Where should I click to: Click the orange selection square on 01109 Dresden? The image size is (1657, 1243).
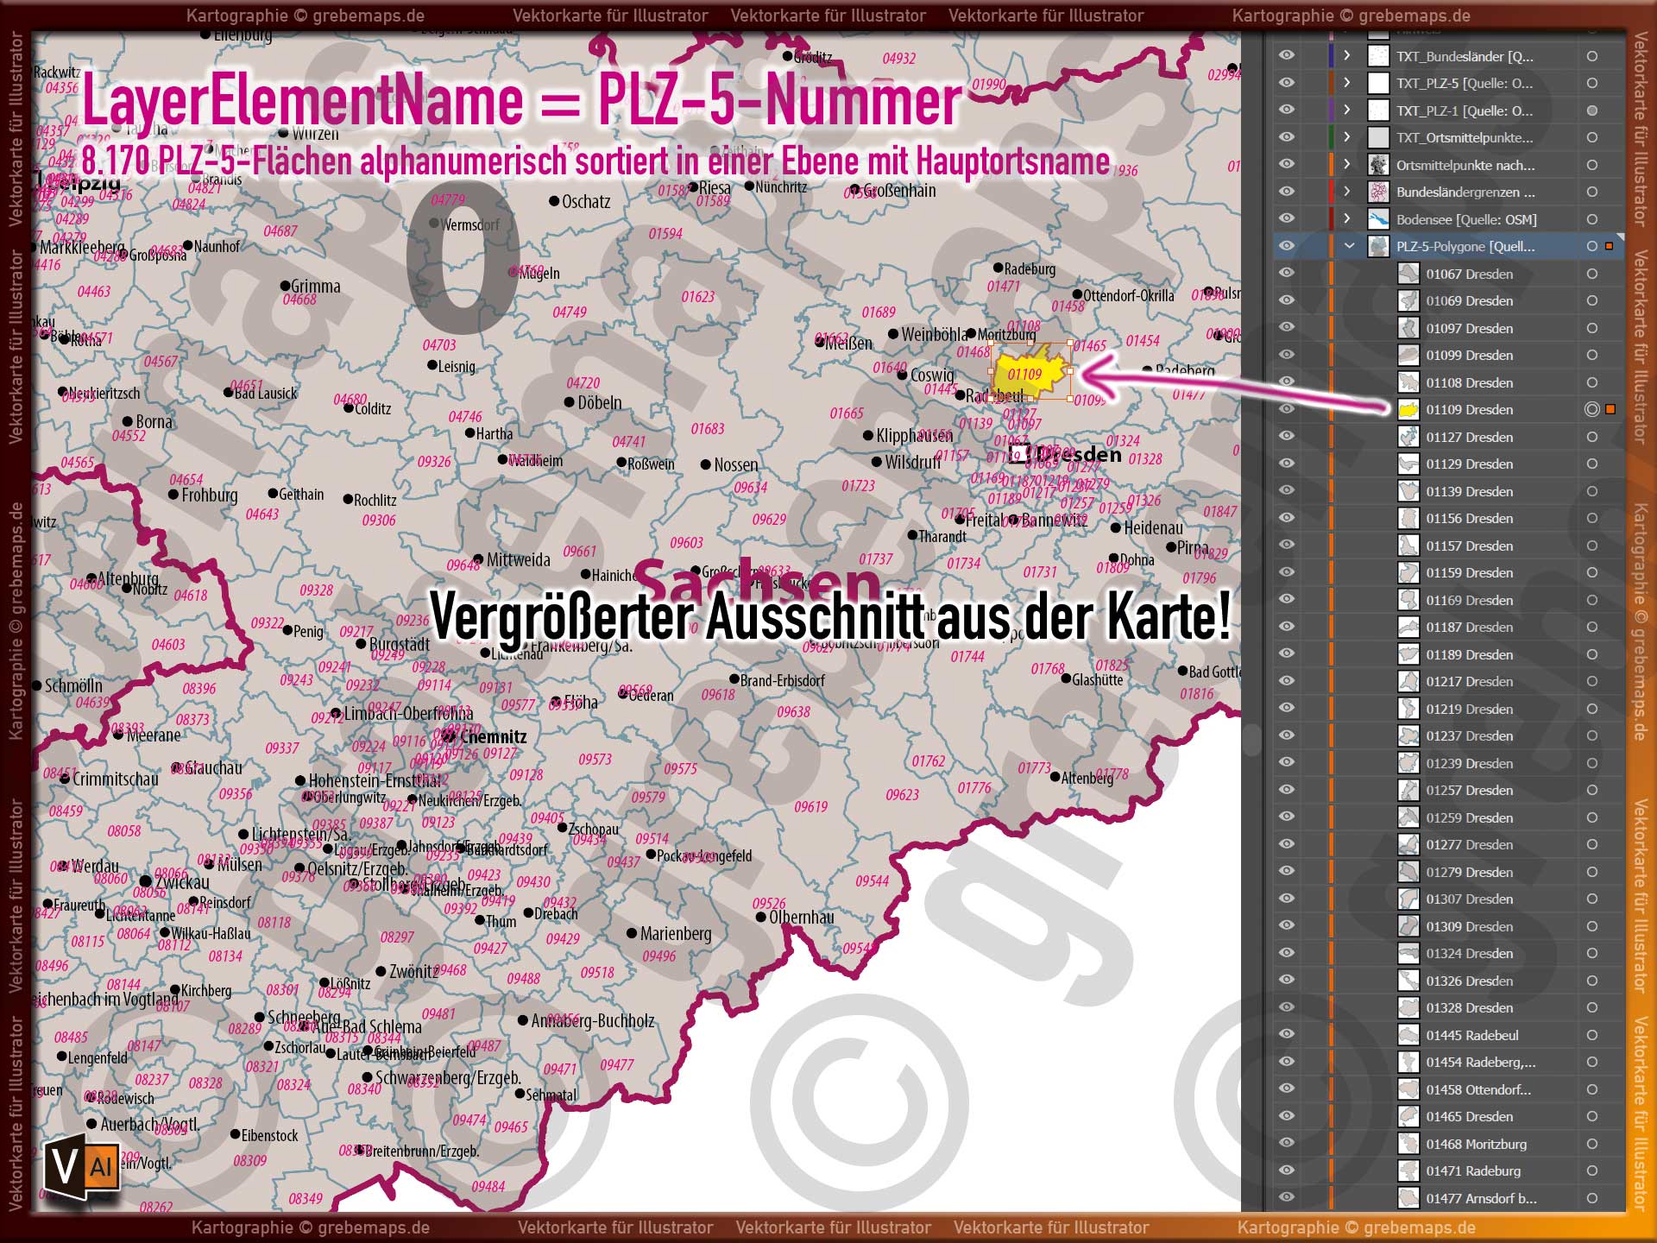[1612, 410]
